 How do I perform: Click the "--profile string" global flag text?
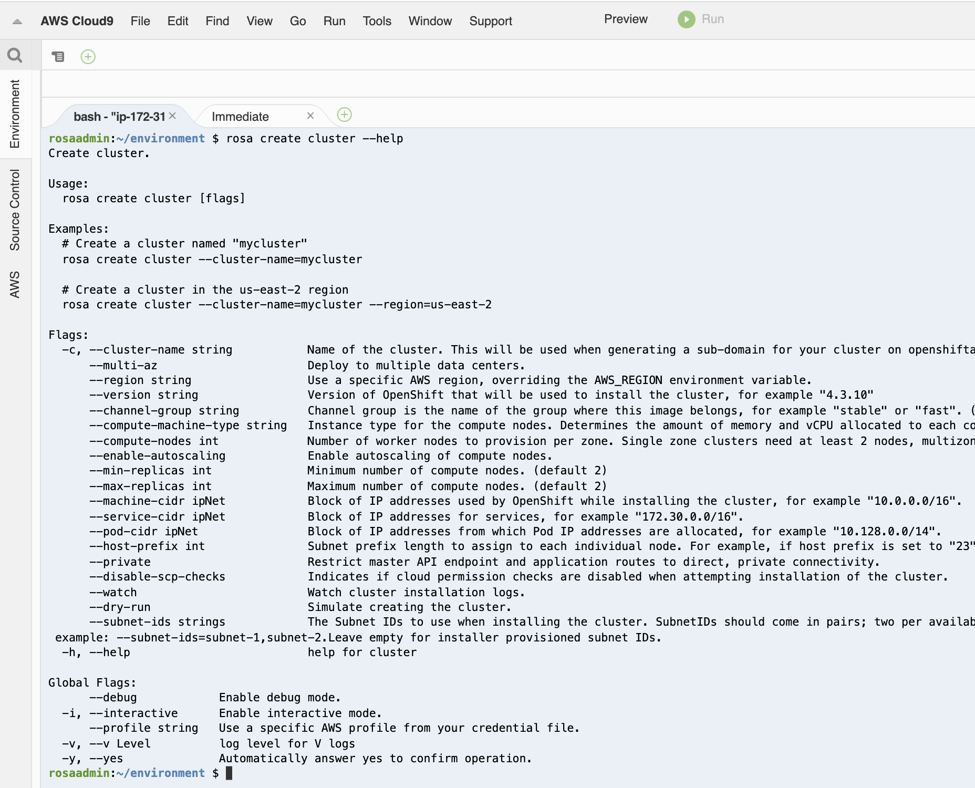[144, 728]
